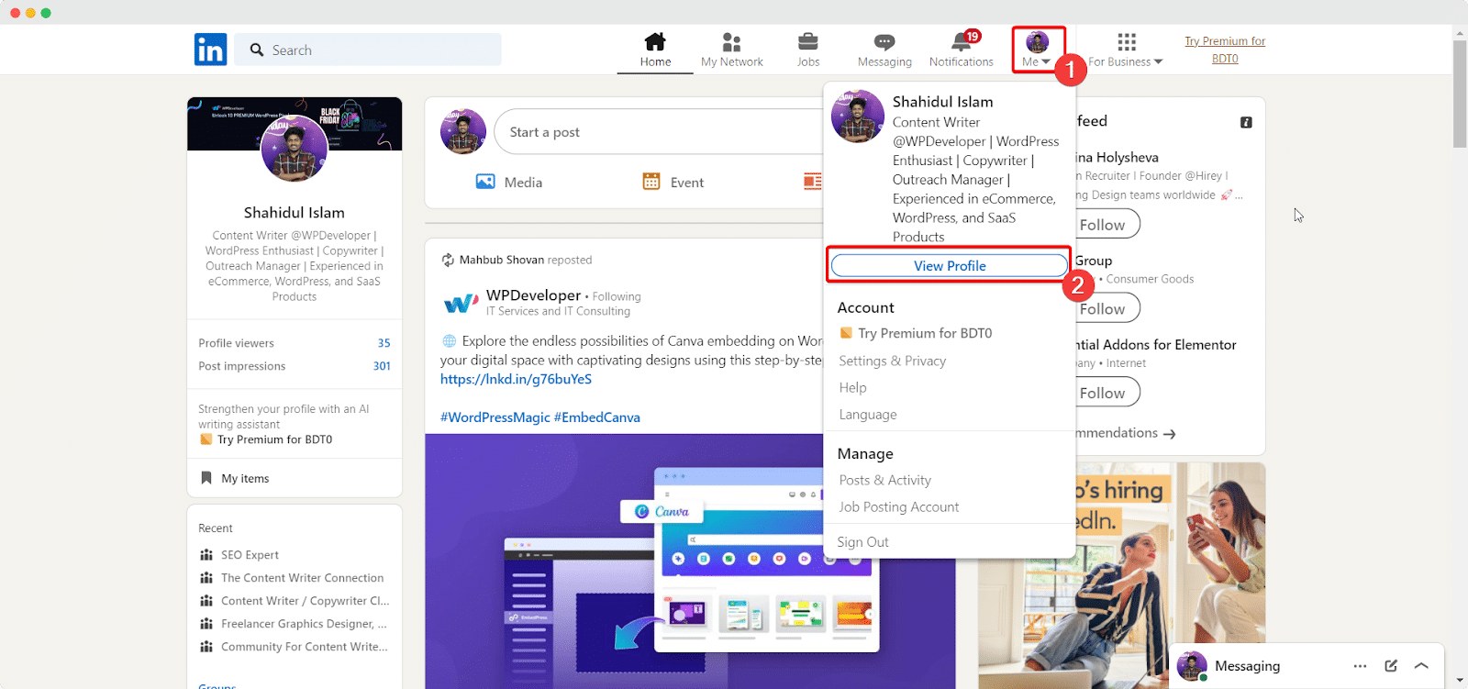Click Sign Out
This screenshot has width=1468, height=689.
click(862, 542)
